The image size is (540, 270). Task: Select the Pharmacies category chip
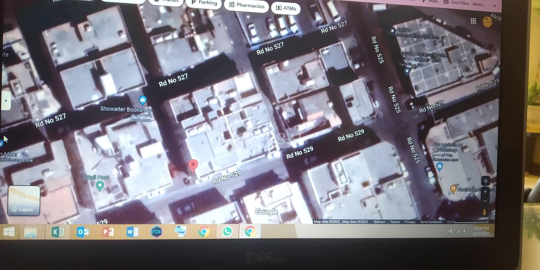coord(246,6)
